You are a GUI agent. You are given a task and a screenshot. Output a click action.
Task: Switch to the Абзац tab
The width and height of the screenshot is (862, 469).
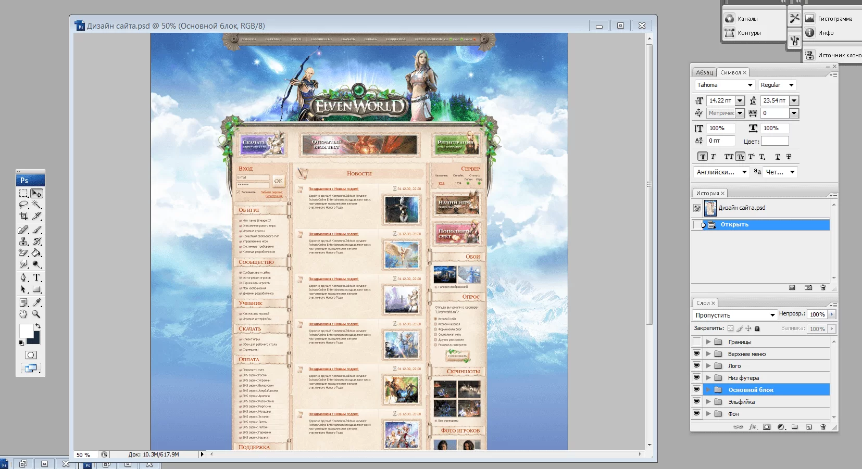pos(704,73)
